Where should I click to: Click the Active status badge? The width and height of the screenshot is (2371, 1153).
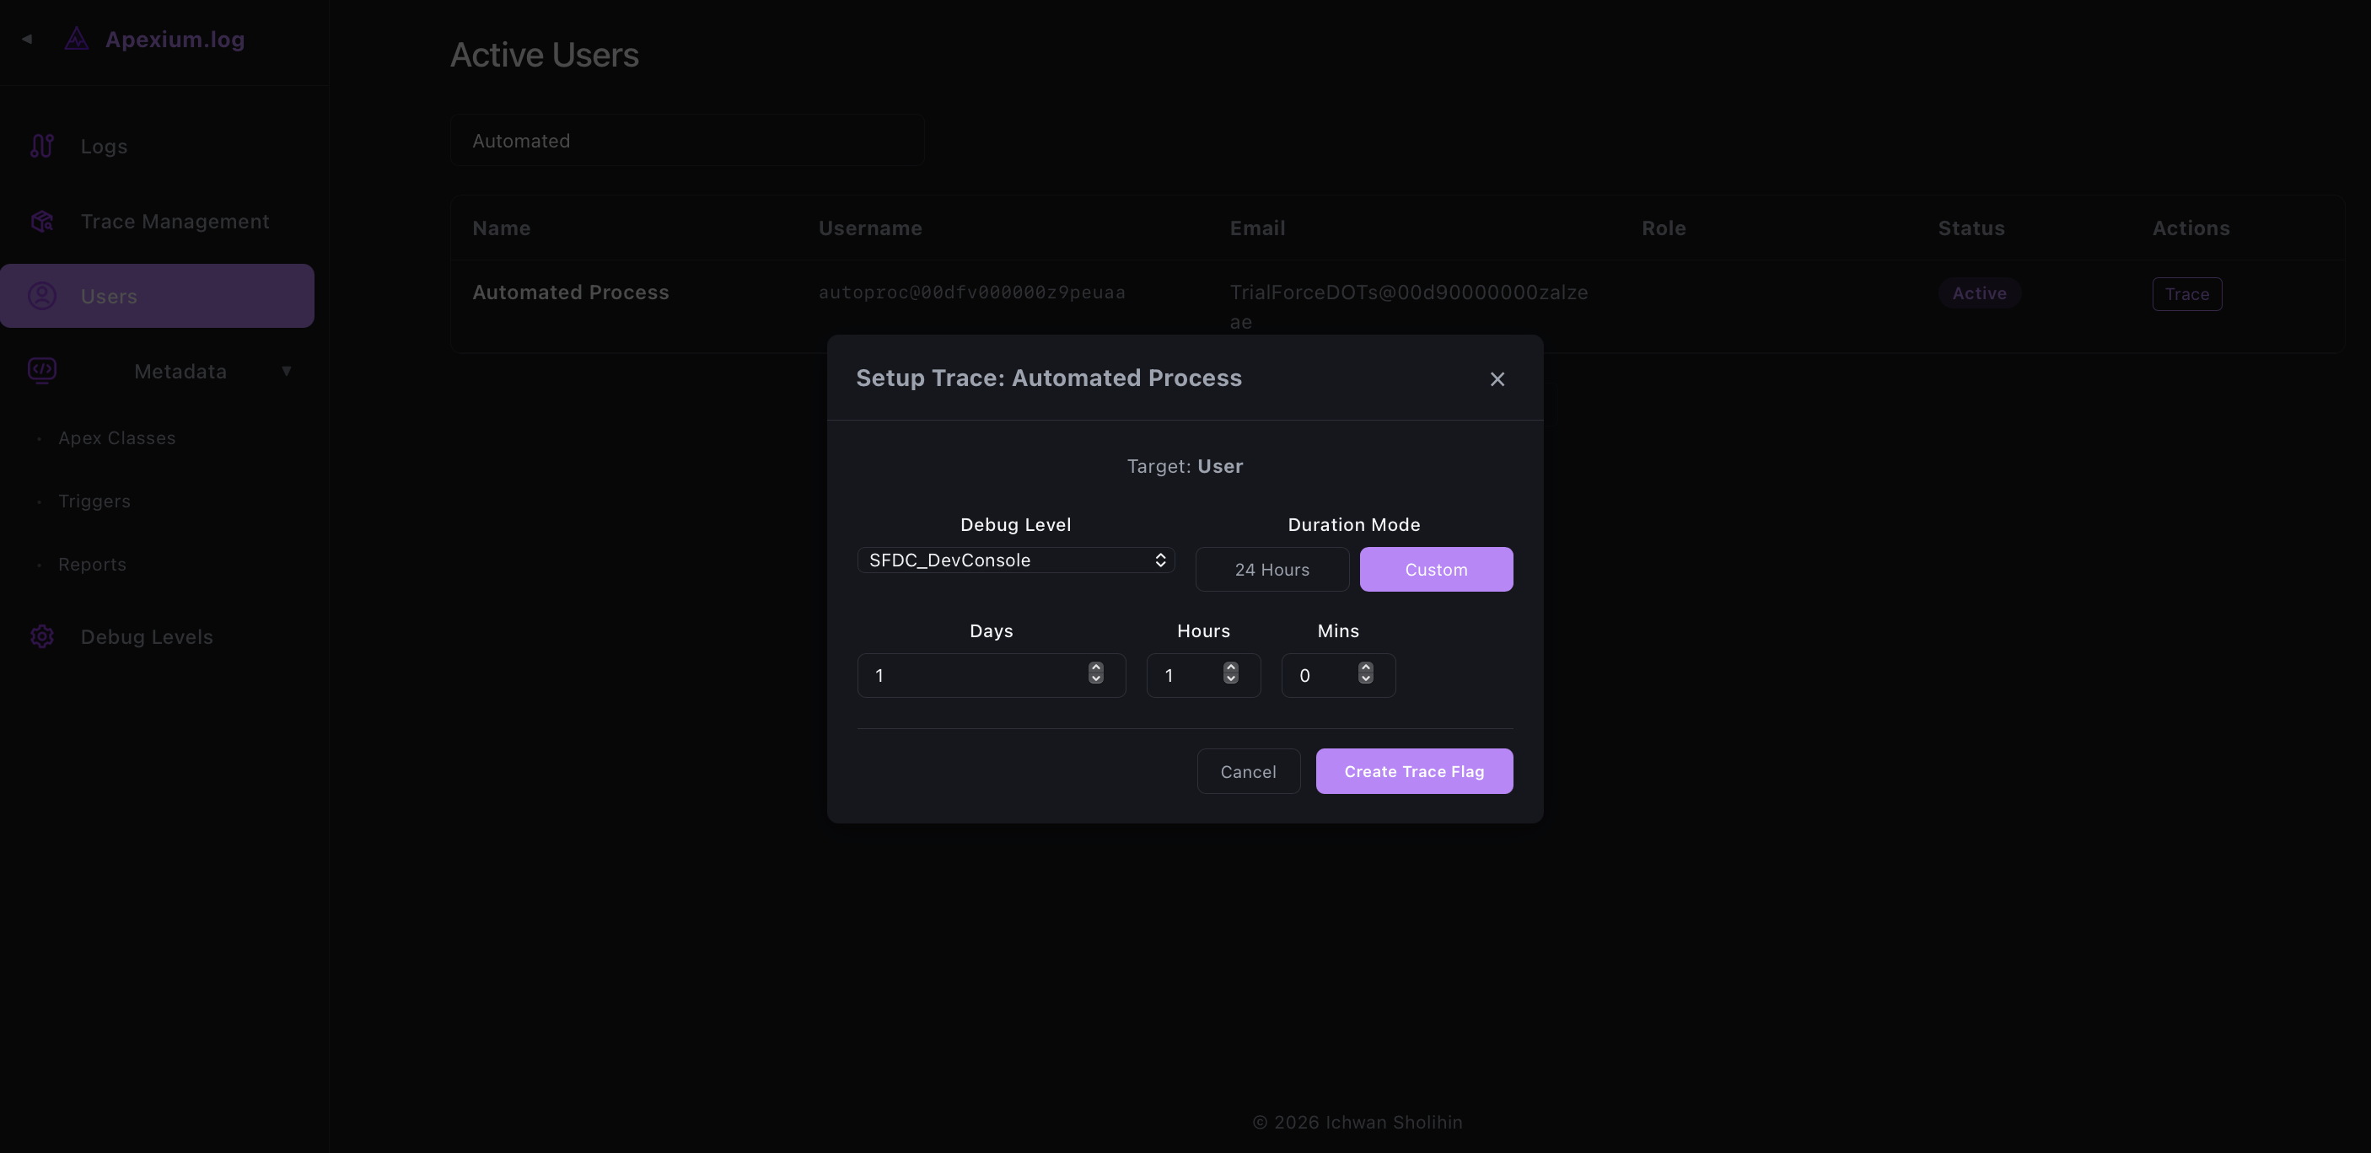[1979, 292]
